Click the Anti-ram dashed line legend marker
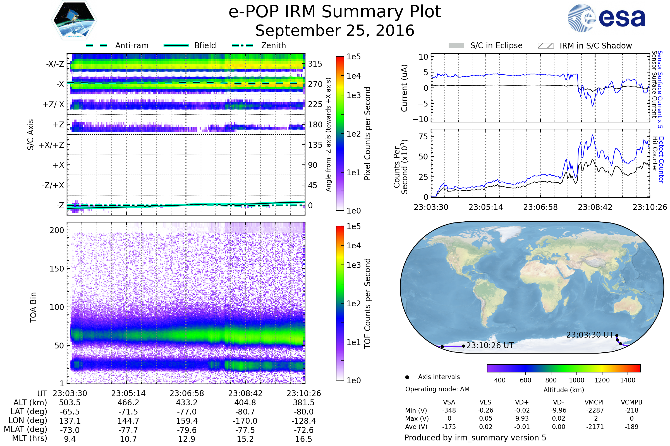This screenshot has width=670, height=446. [x=96, y=45]
